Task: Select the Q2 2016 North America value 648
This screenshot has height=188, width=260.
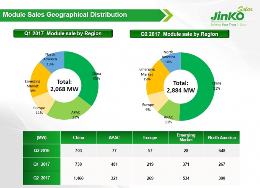Action: click(x=221, y=151)
